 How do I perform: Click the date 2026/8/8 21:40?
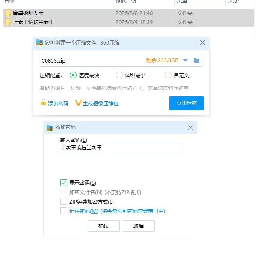coord(134,13)
